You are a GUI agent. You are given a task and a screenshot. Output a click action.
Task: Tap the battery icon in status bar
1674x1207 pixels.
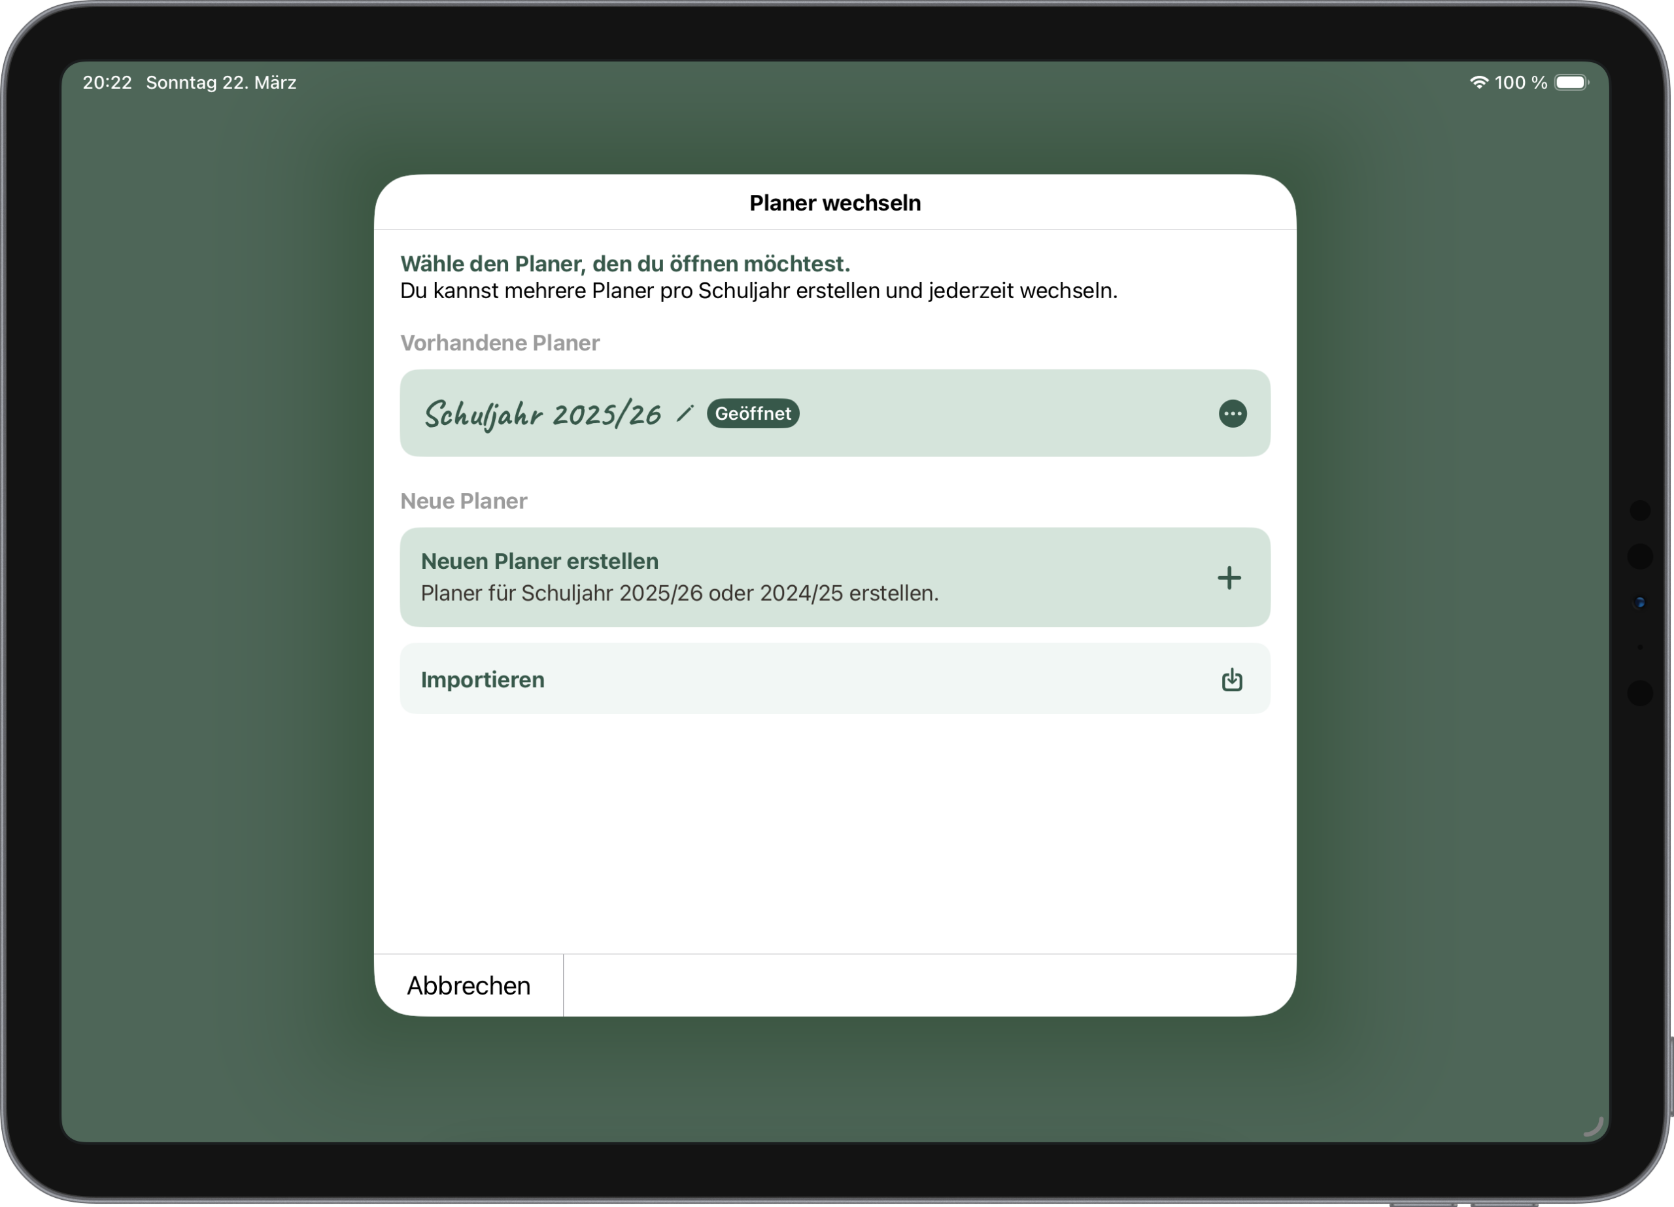pos(1571,82)
